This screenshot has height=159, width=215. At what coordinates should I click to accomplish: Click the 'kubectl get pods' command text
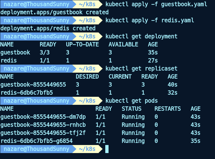coord(132,101)
